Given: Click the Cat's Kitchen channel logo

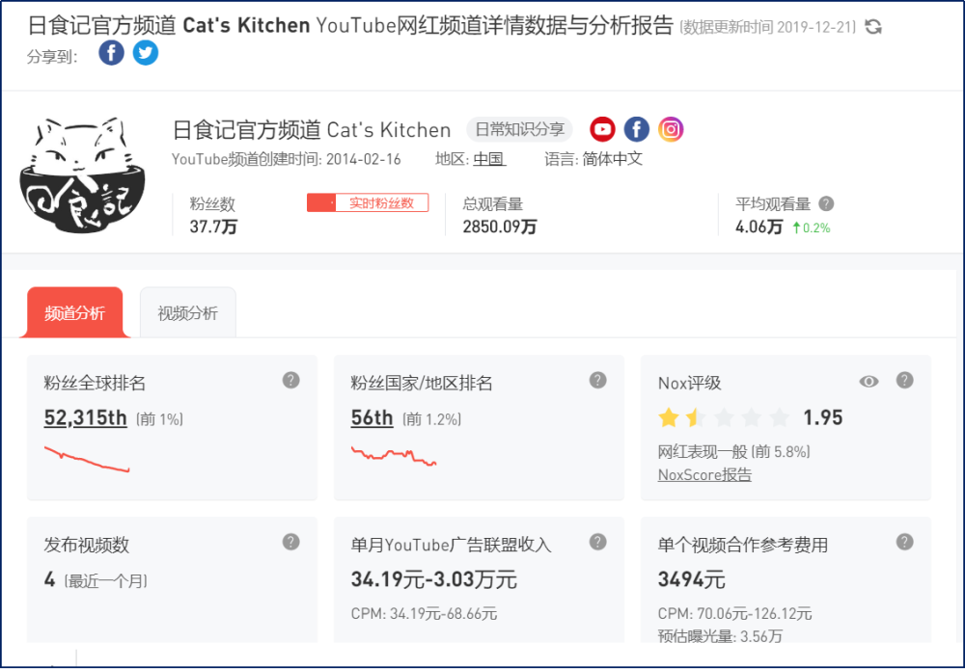Looking at the screenshot, I should pos(82,175).
